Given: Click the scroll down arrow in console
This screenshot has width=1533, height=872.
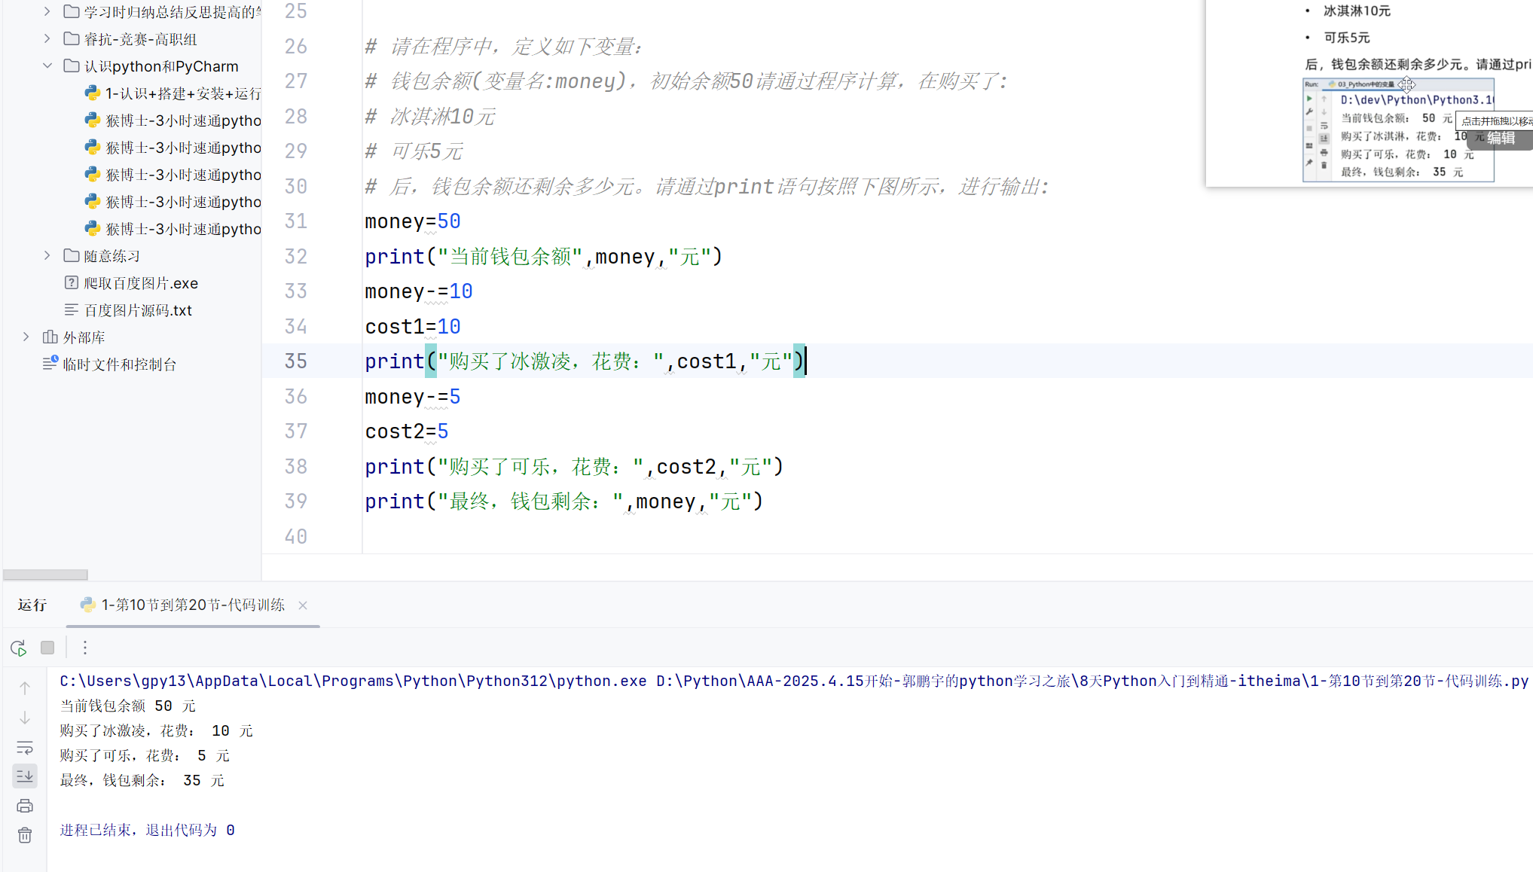Looking at the screenshot, I should pyautogui.click(x=25, y=718).
